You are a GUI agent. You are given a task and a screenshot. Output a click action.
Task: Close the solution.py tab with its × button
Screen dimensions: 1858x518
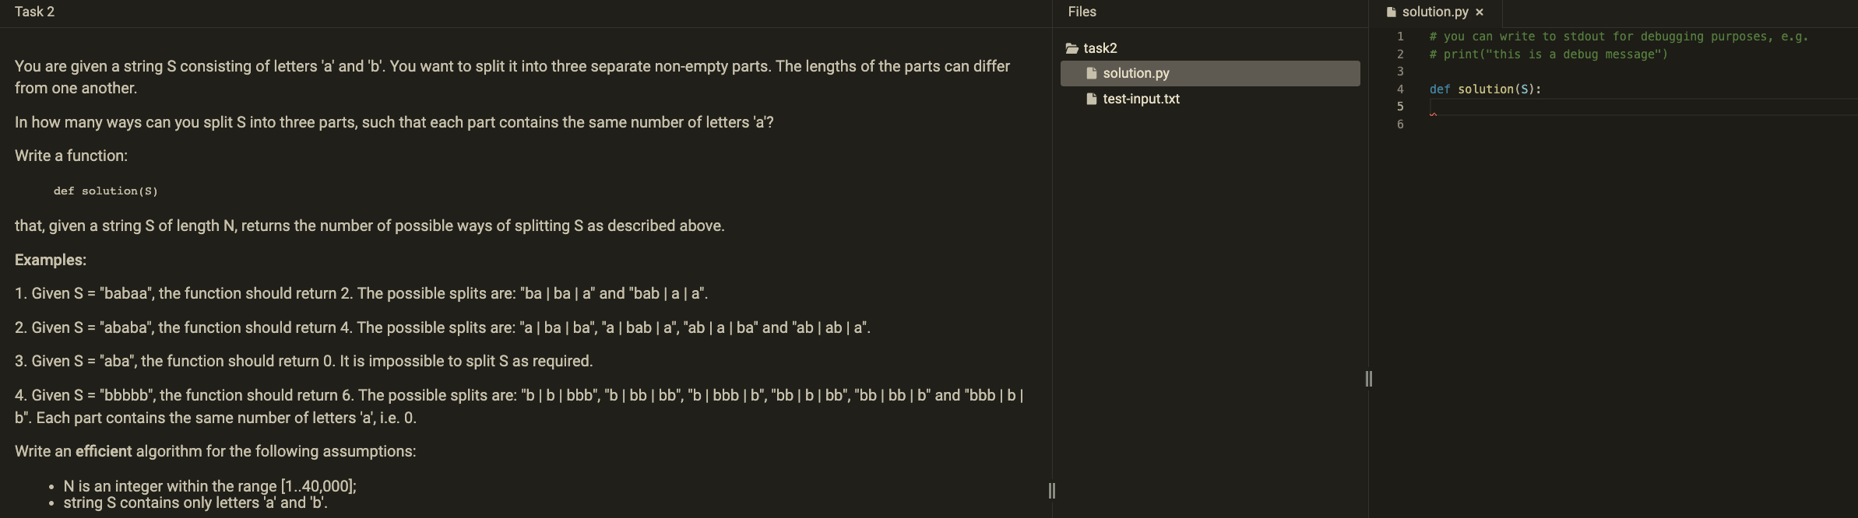(x=1480, y=12)
